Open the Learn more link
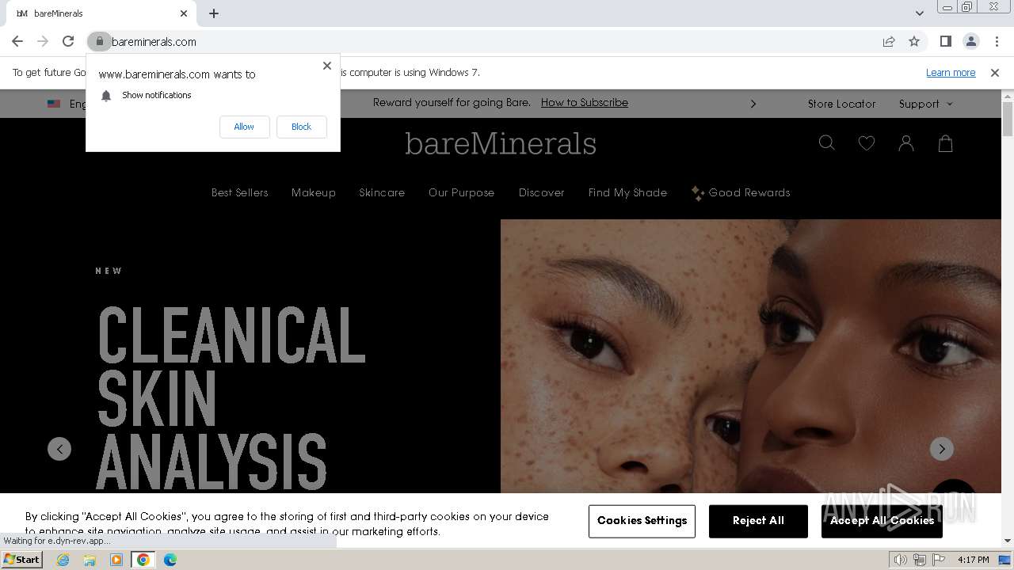 click(951, 73)
